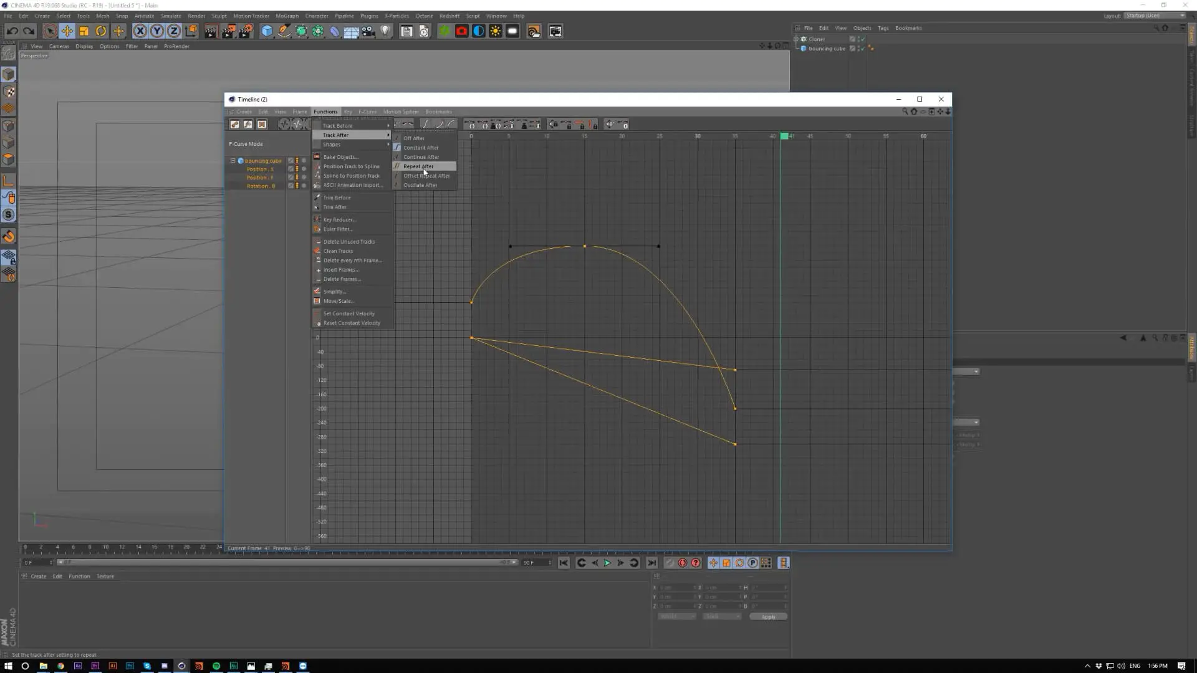Open the MoGraph menu
Viewport: 1197px width, 673px height.
pos(287,16)
